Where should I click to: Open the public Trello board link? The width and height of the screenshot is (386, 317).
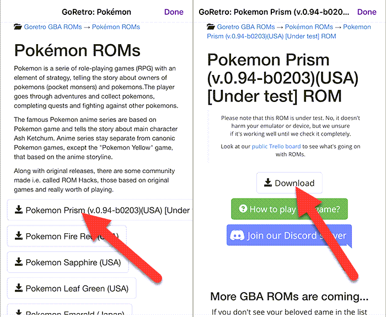pos(276,147)
